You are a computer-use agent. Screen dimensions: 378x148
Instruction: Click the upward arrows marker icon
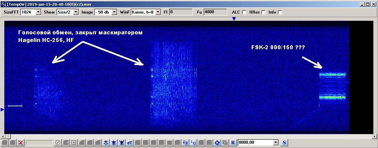coord(106,143)
